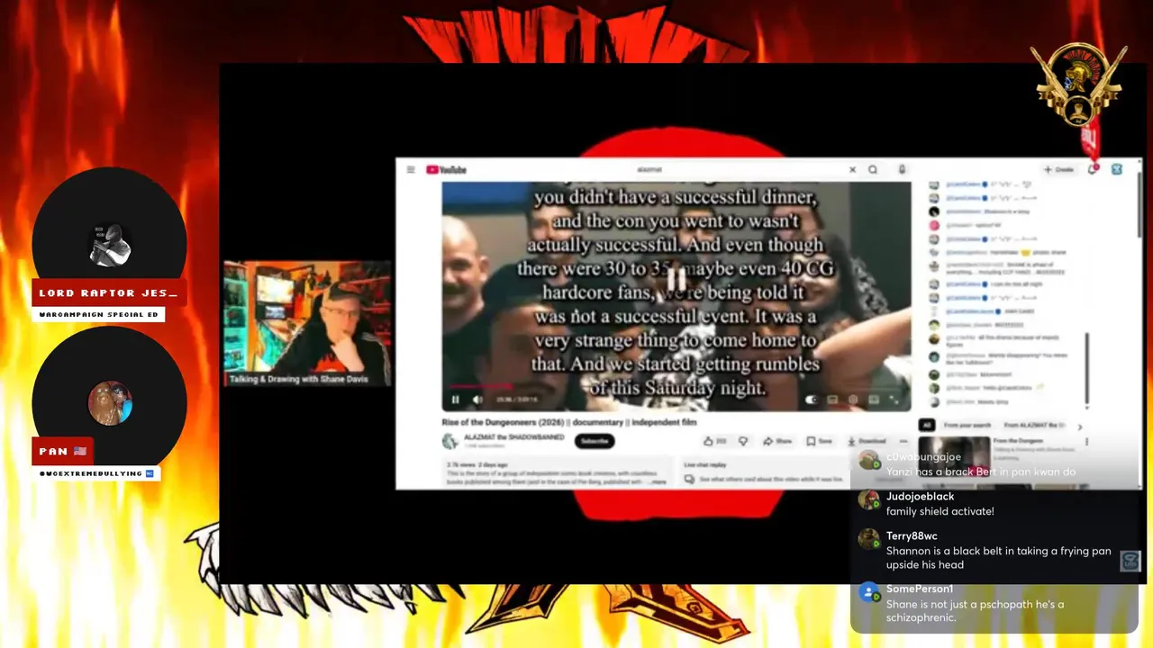
Task: Go to the YouTube home logo
Action: [446, 169]
